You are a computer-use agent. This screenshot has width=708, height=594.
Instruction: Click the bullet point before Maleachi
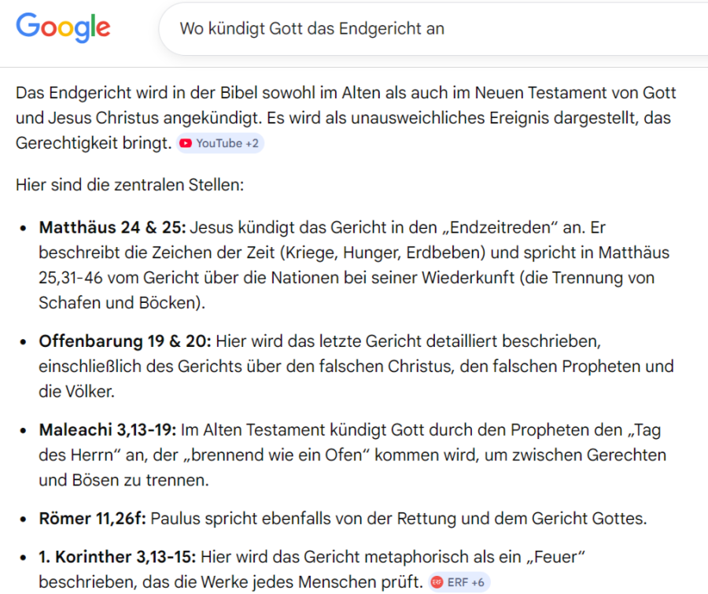tap(24, 431)
